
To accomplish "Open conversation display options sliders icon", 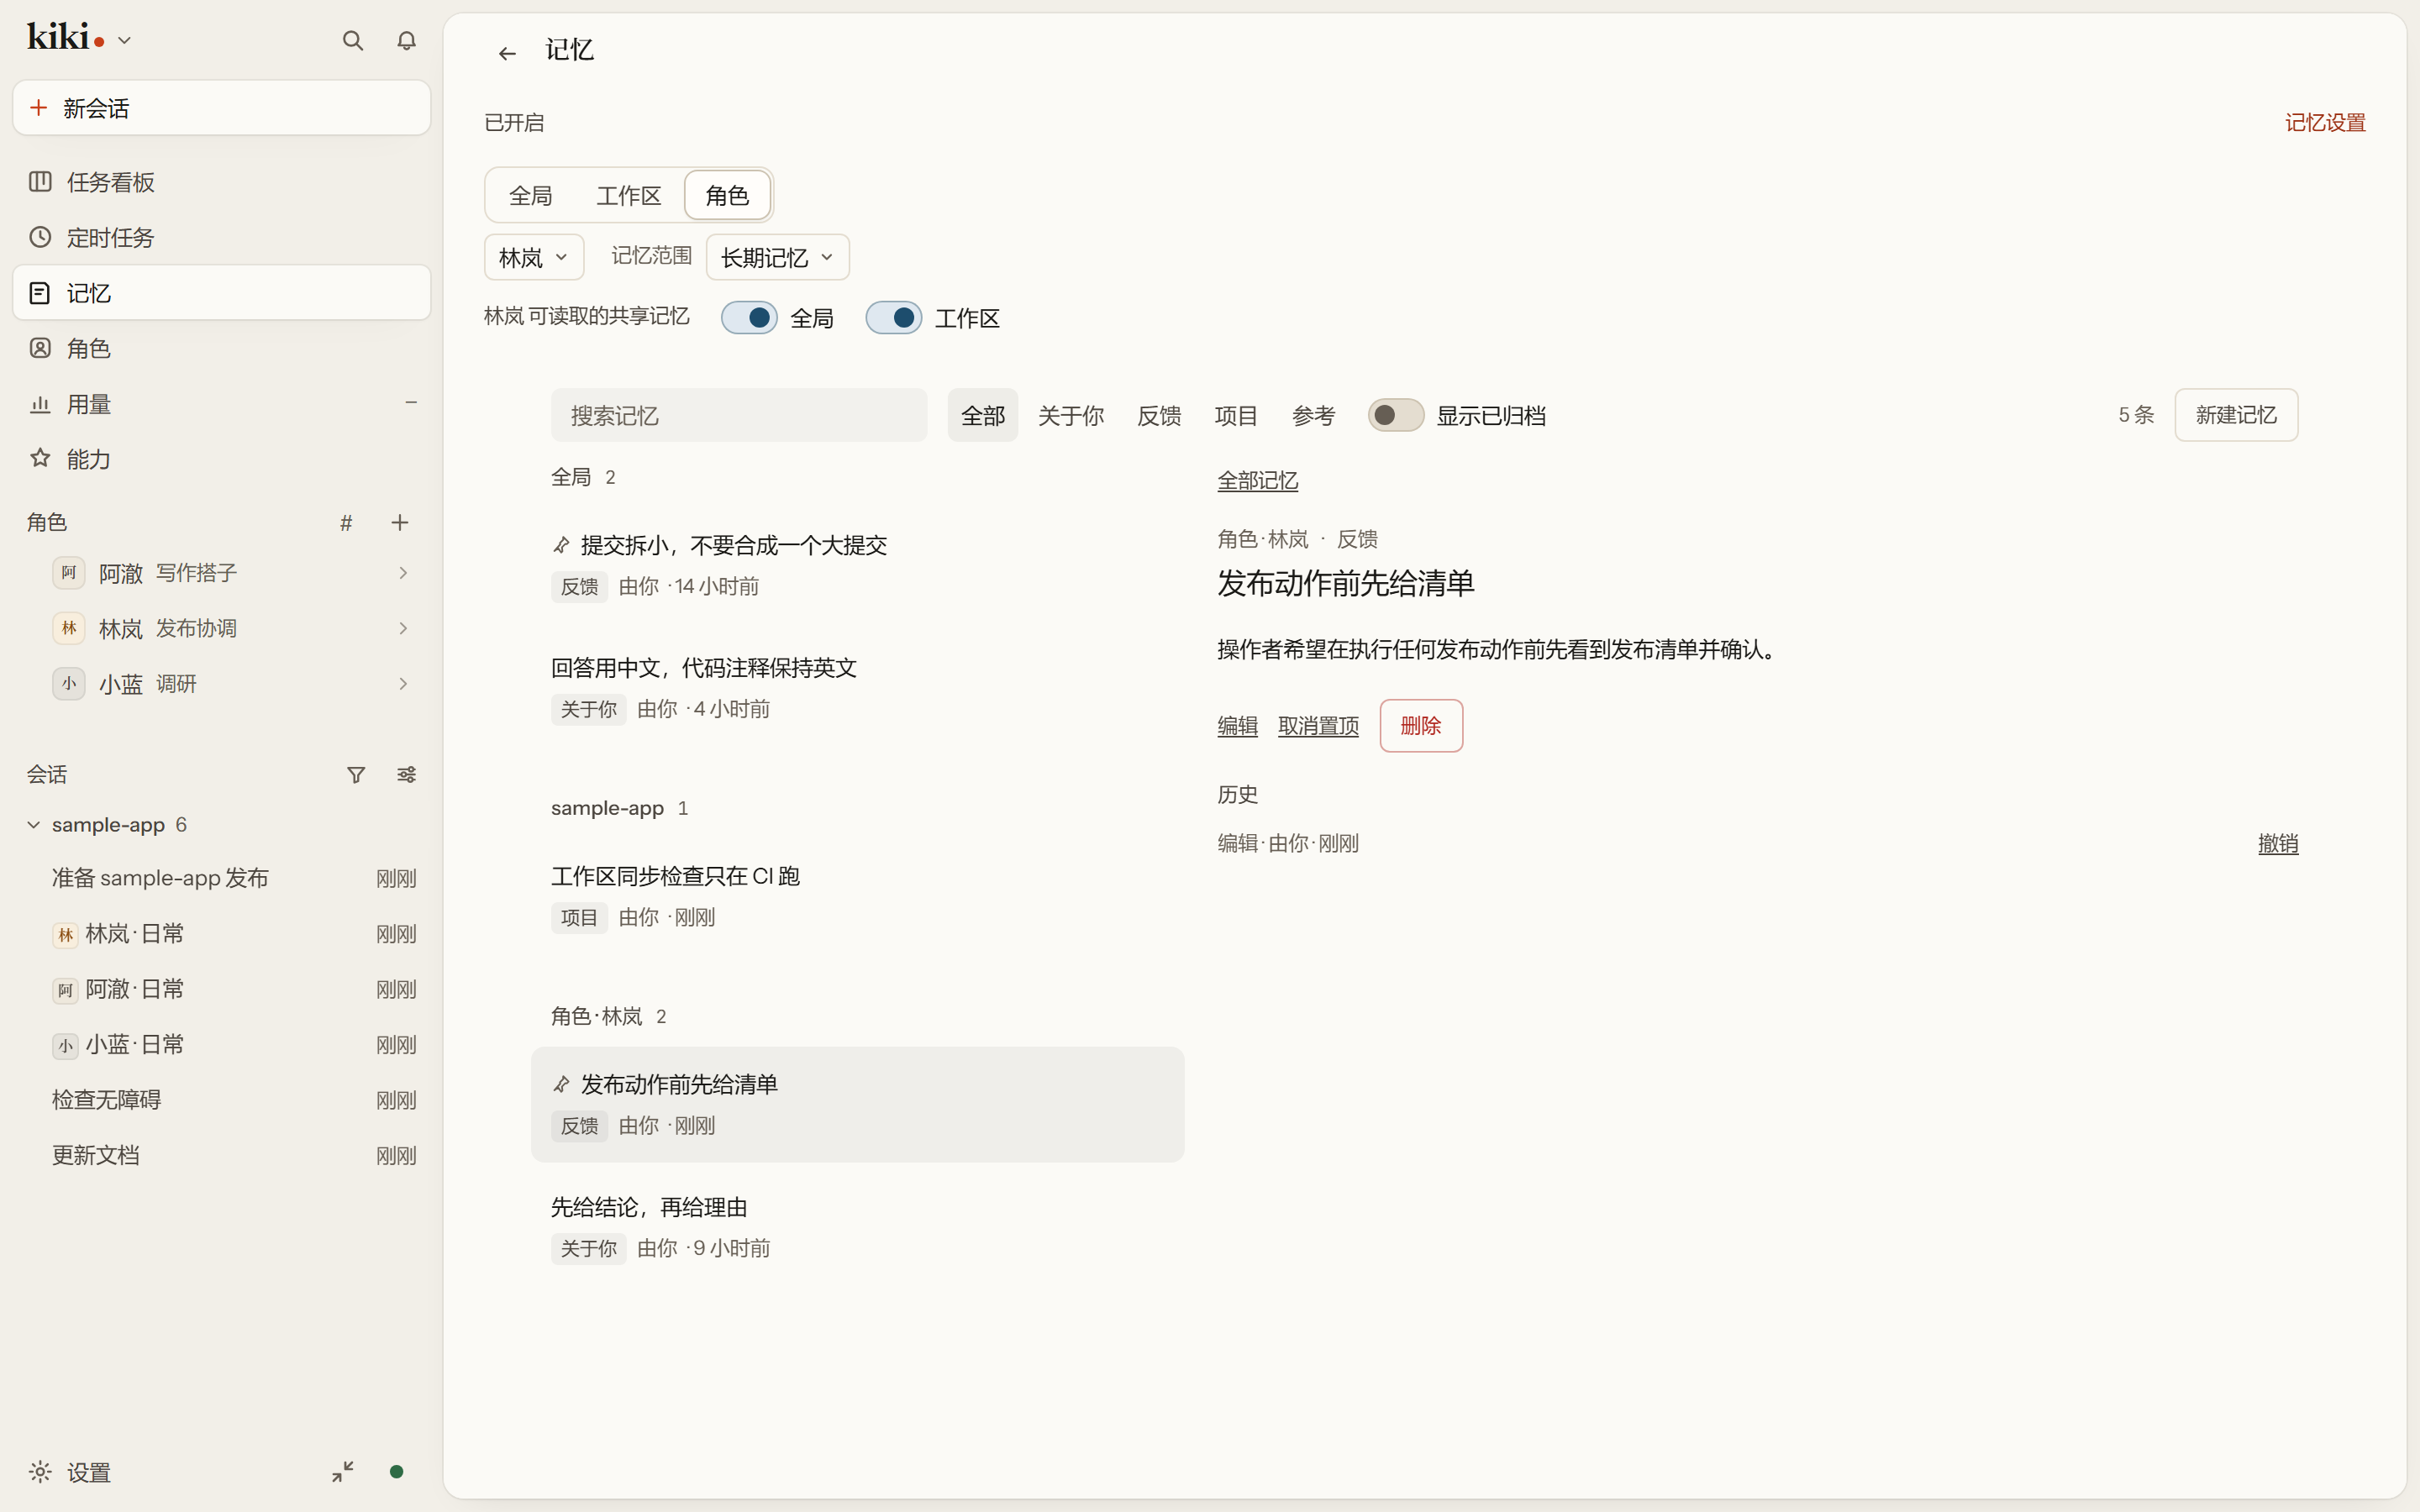I will 406,775.
